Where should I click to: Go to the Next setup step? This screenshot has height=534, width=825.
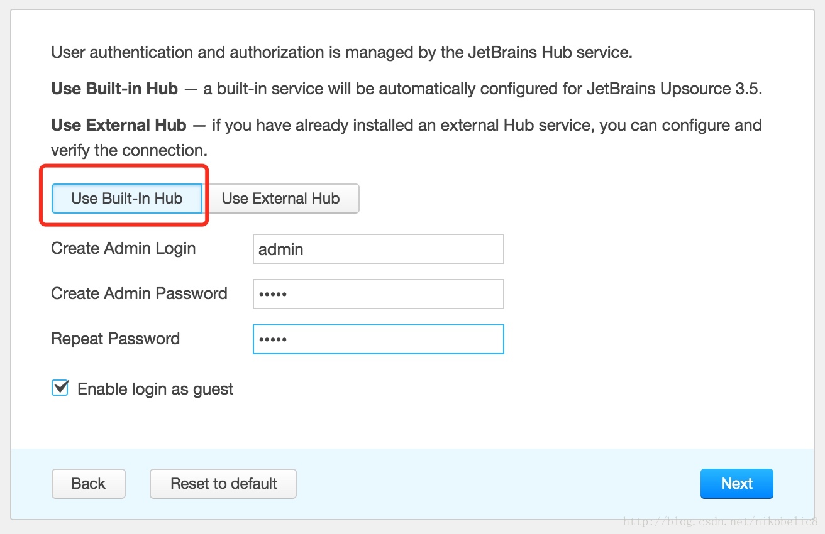click(737, 484)
